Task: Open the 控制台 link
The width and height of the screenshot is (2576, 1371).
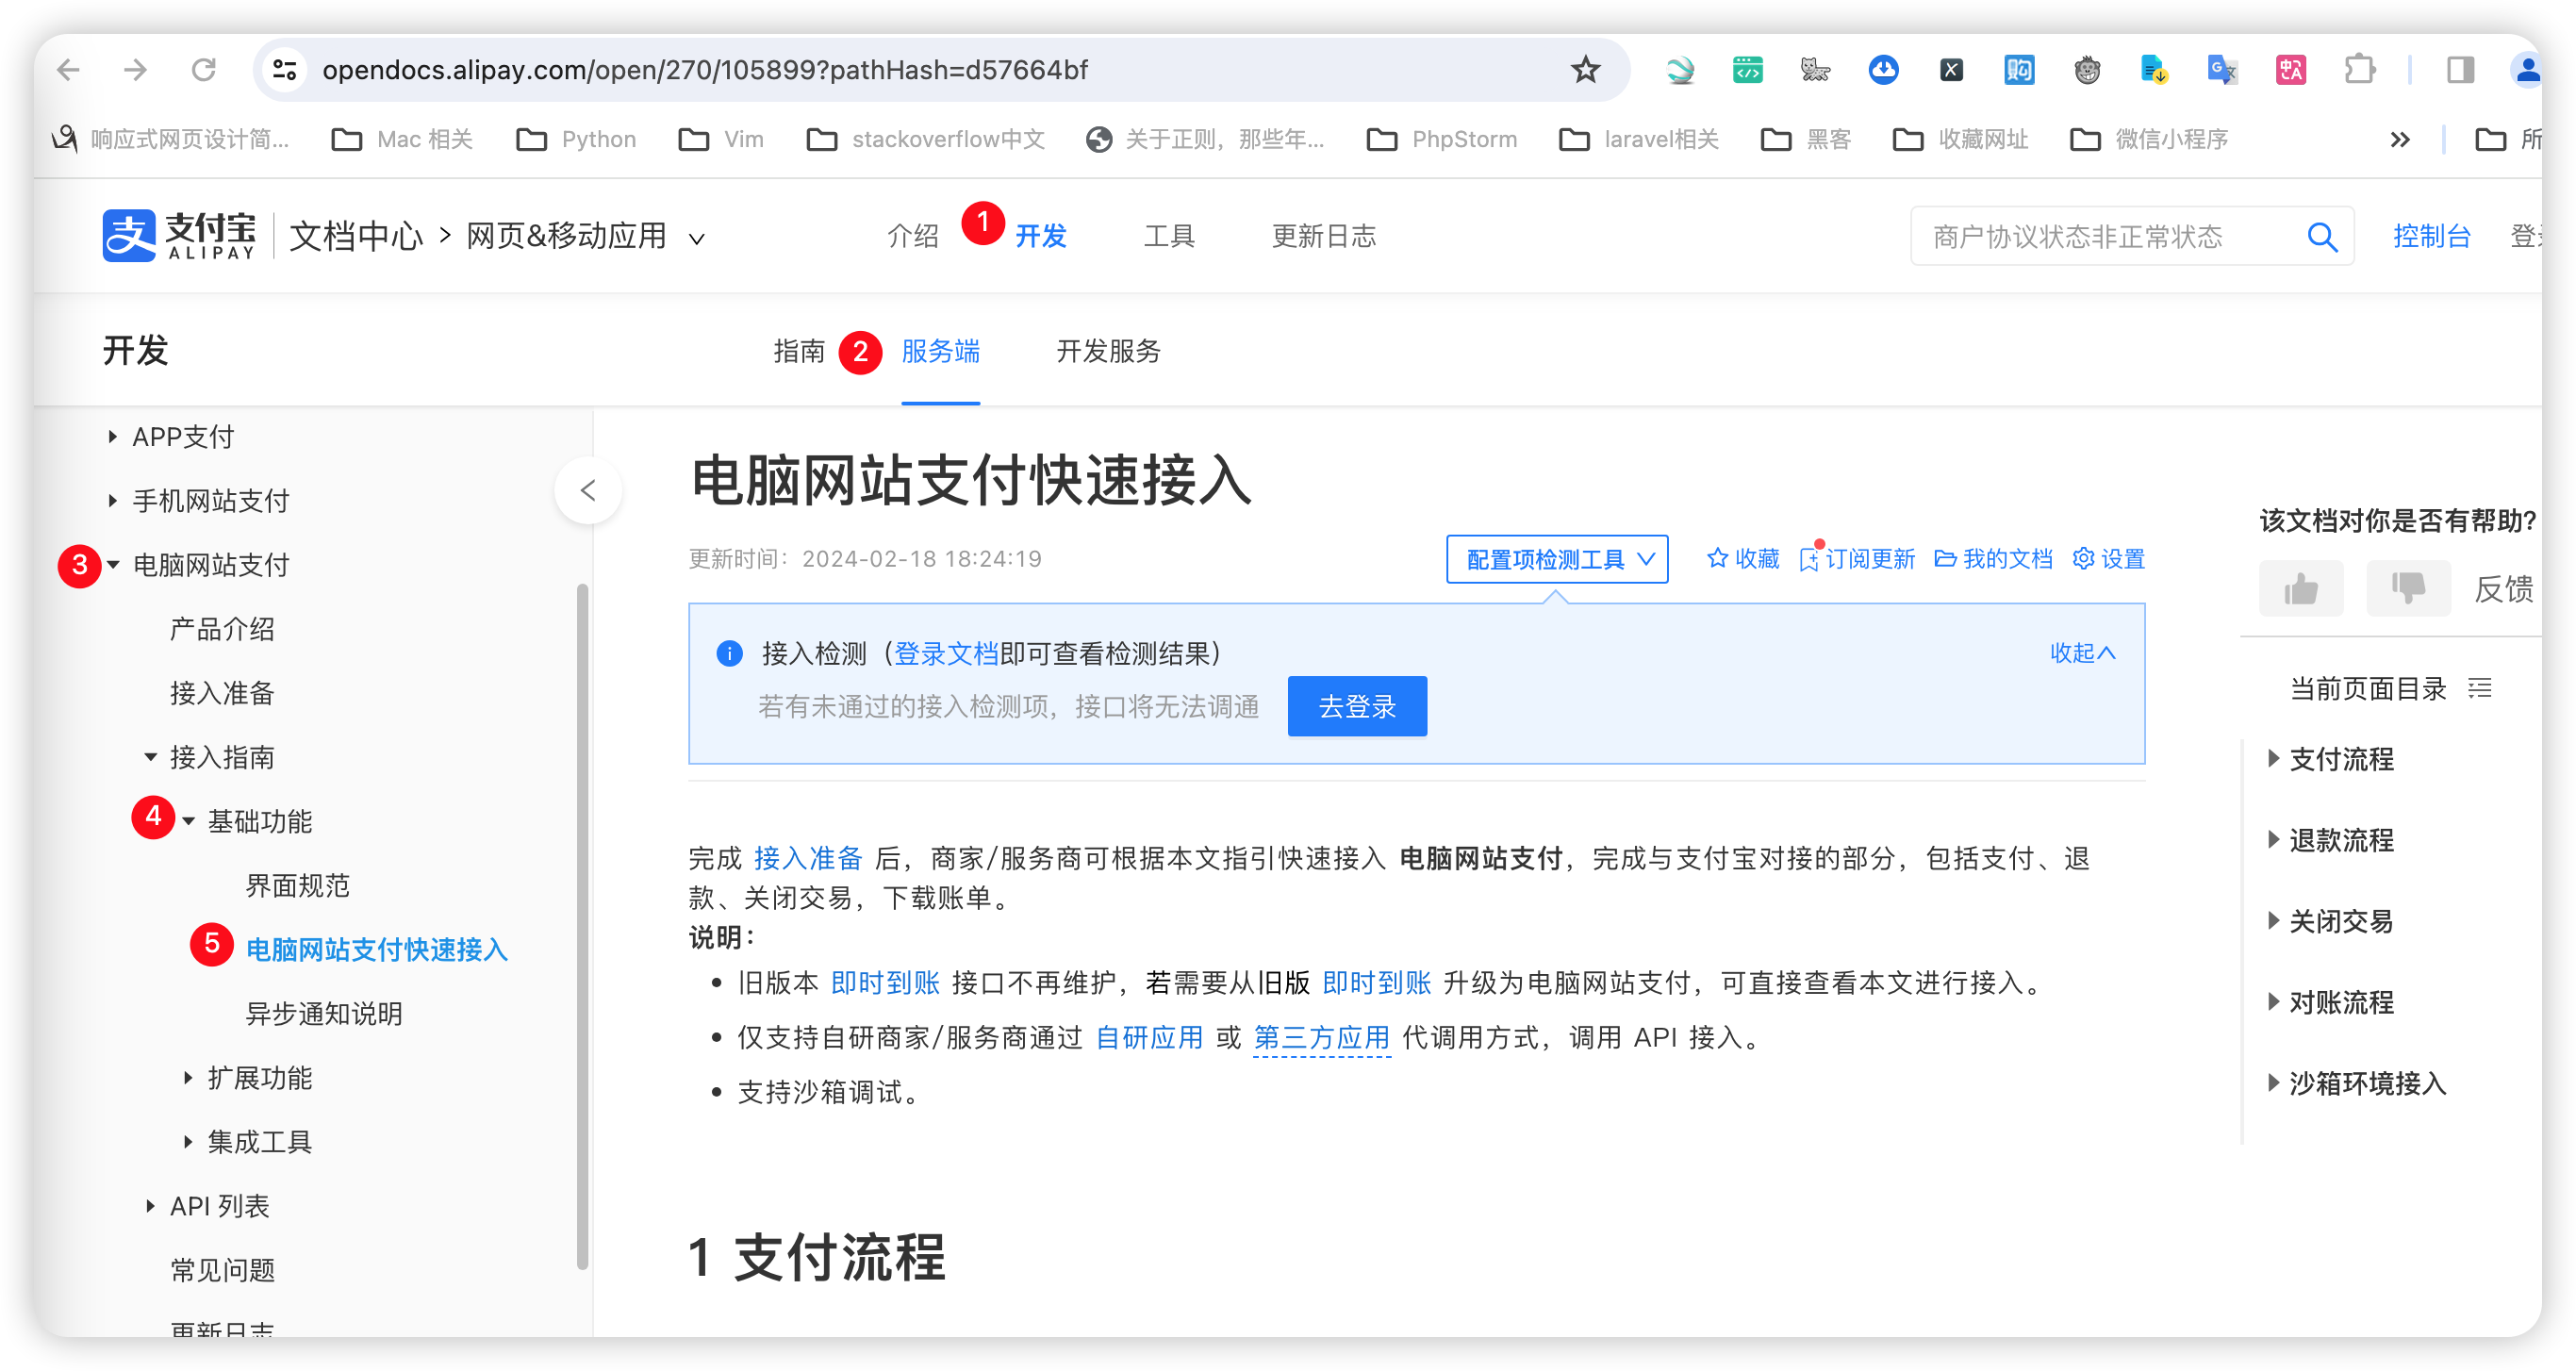Action: point(2432,237)
